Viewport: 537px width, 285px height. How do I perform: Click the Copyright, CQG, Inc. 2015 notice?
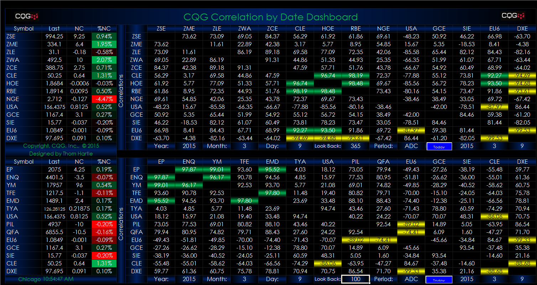[61, 146]
